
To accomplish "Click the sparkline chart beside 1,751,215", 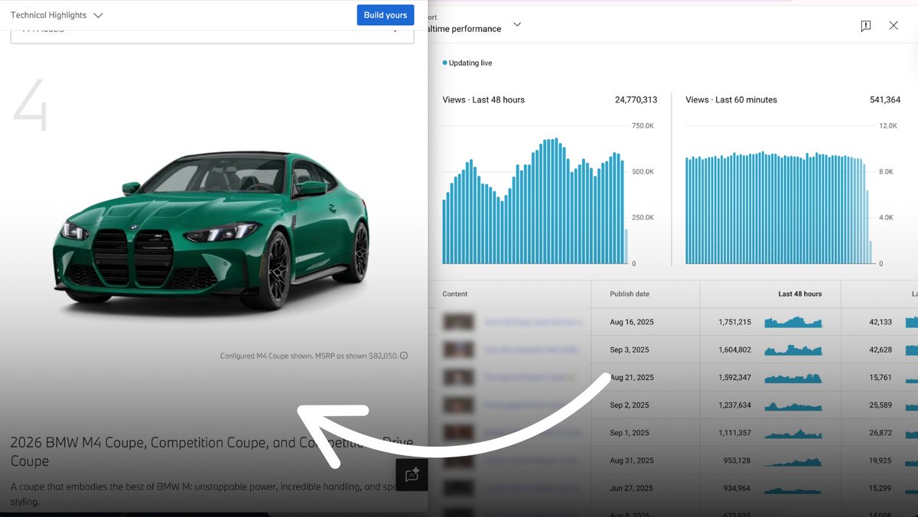I will pos(793,322).
